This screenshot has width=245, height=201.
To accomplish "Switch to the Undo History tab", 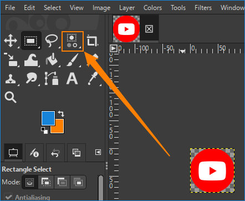I will click(55, 153).
